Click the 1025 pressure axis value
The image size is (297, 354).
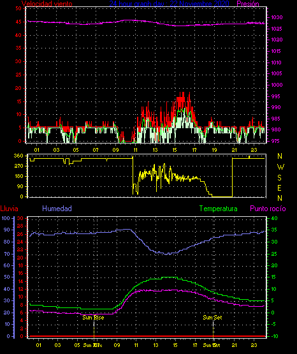[277, 29]
